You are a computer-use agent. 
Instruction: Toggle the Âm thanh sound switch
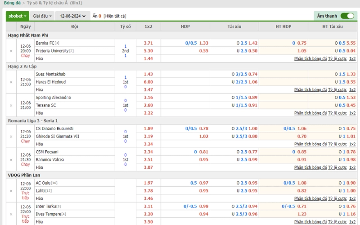[347, 16]
